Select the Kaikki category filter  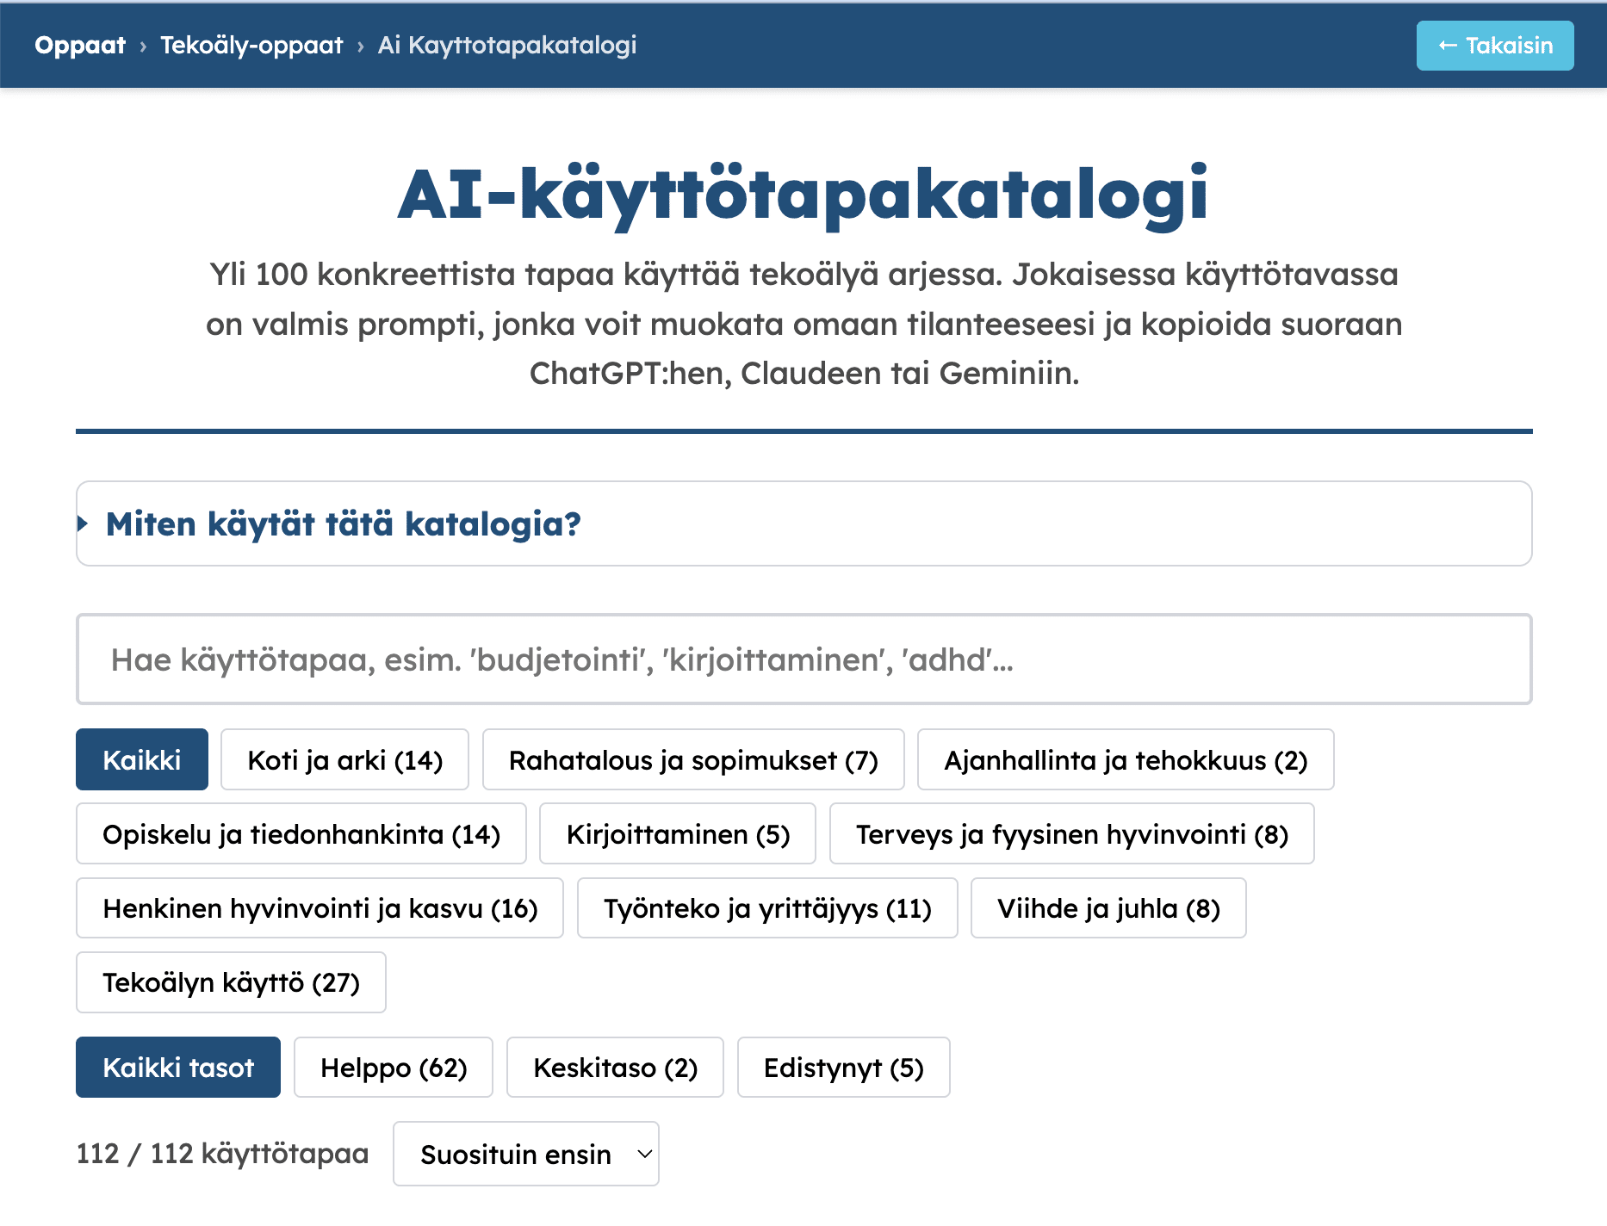(142, 760)
